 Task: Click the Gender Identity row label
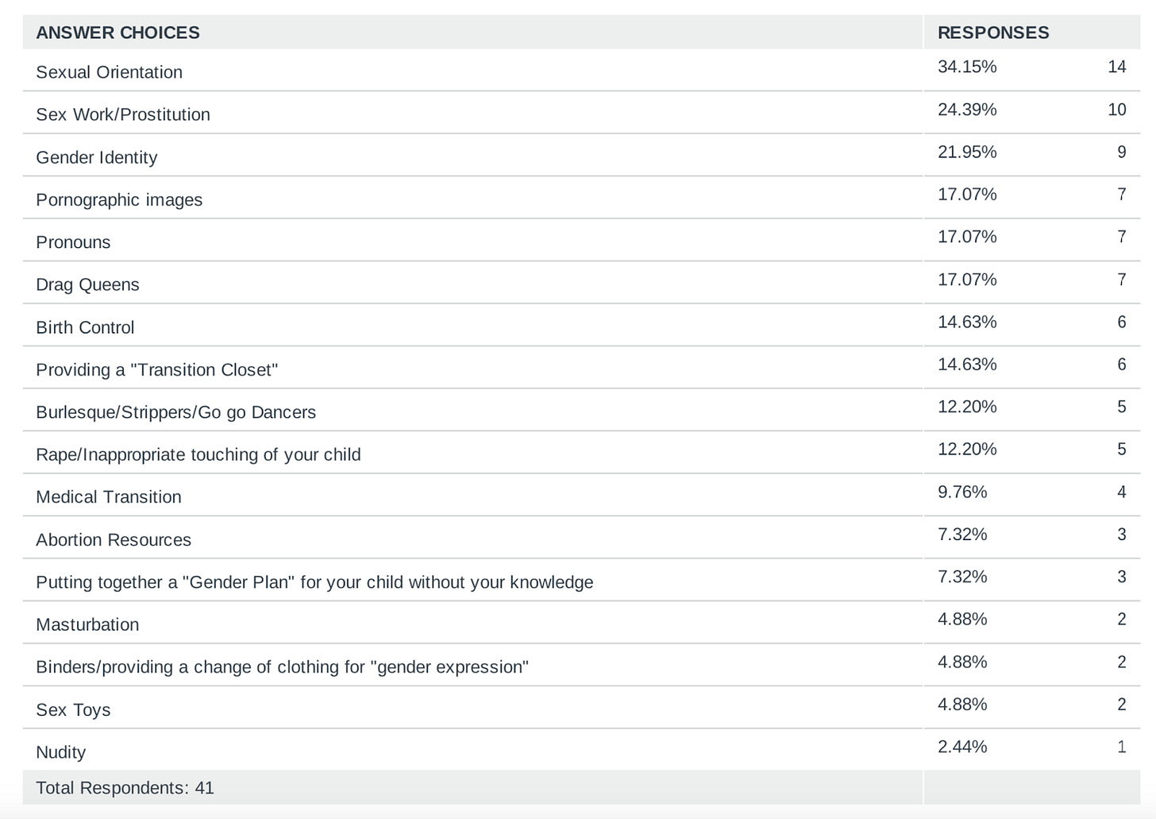(96, 157)
